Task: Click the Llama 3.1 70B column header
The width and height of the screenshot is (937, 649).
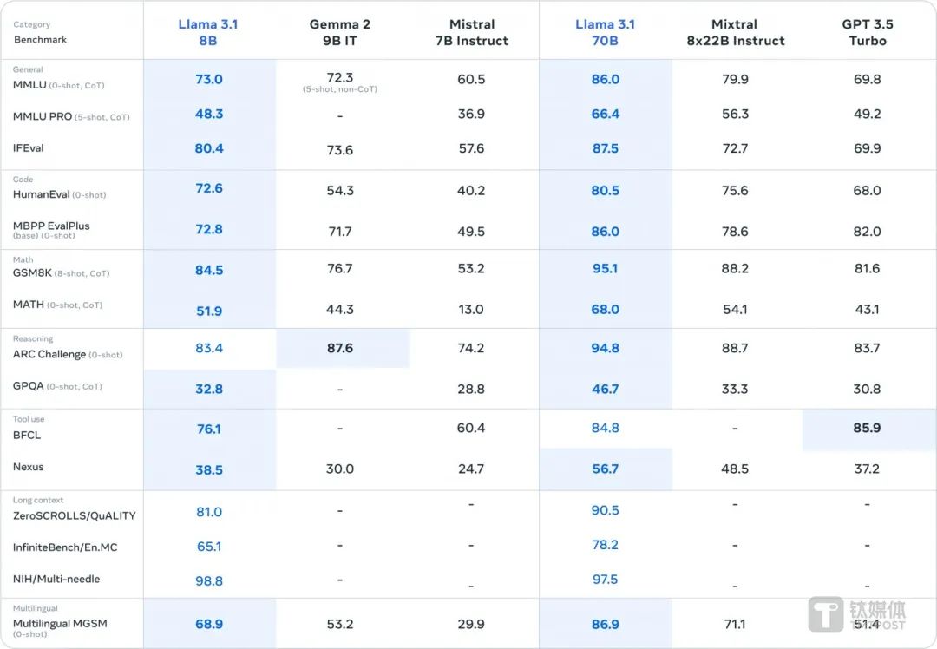Action: [606, 32]
